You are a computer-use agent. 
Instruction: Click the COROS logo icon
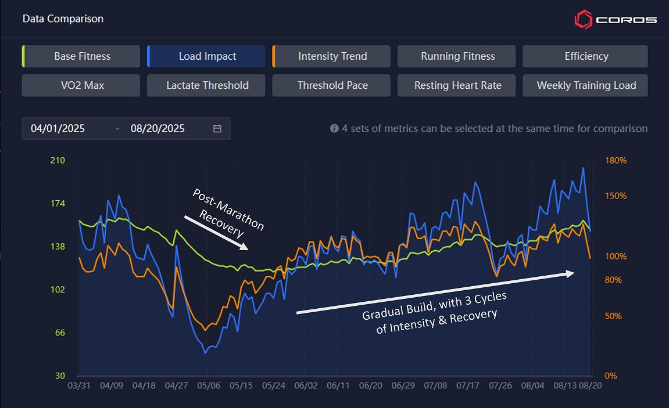tap(583, 20)
